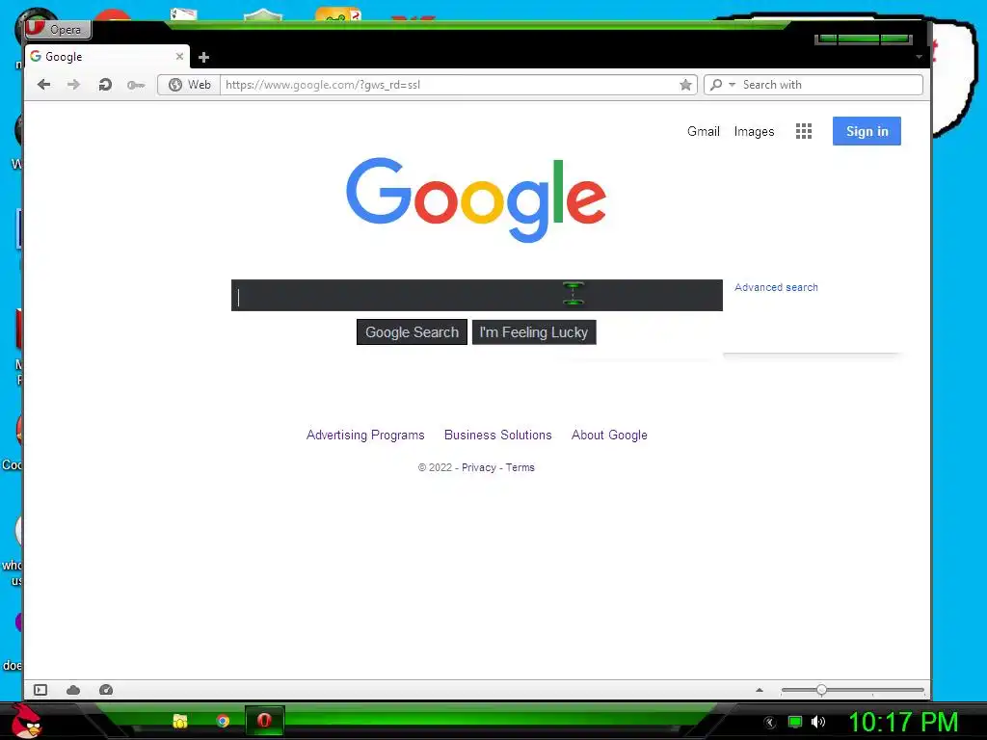Click I'm Feeling Lucky button
The height and width of the screenshot is (740, 987).
tap(534, 332)
